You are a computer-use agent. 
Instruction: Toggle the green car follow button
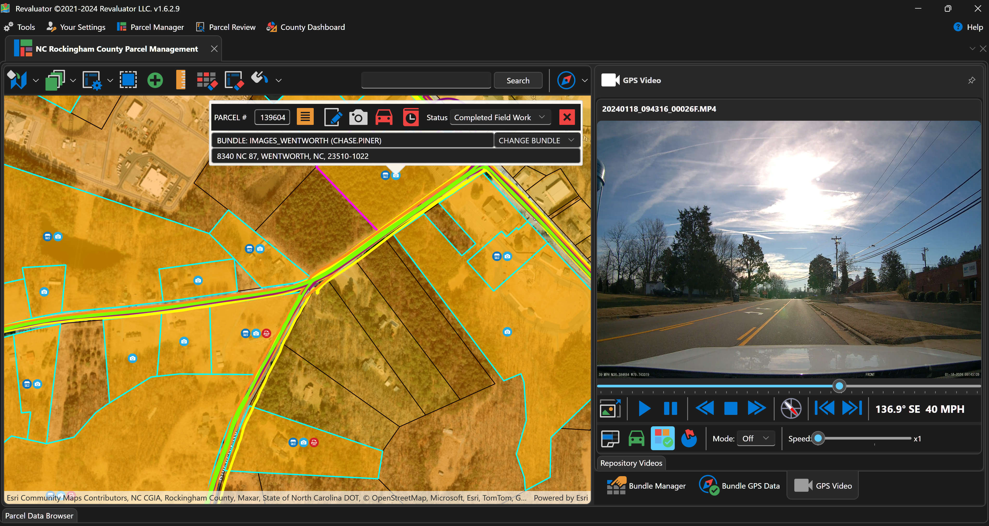tap(636, 438)
